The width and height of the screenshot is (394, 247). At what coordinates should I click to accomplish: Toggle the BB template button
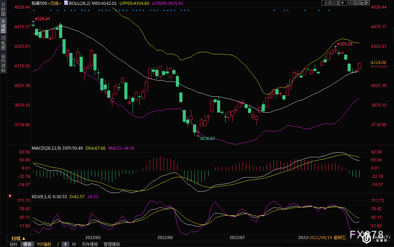(x=74, y=244)
